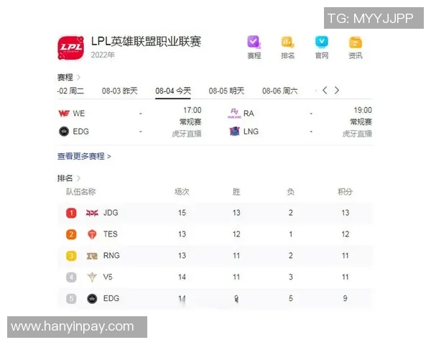Click the 17:00 match time

193,110
